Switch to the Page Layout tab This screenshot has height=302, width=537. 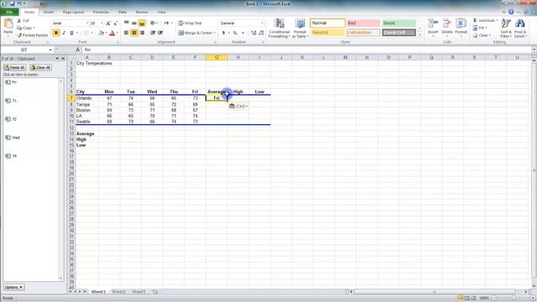click(x=73, y=12)
